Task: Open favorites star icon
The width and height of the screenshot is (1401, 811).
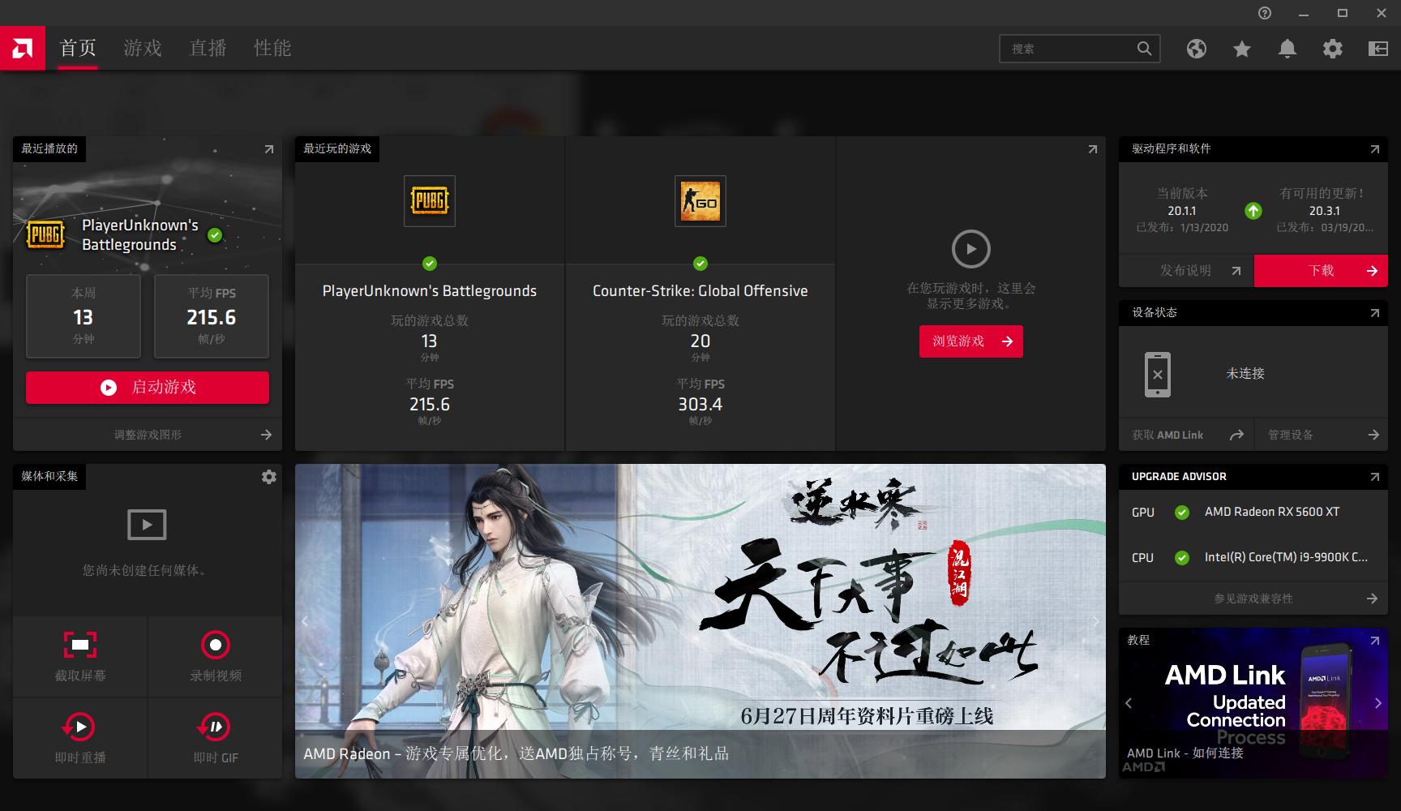Action: [x=1241, y=49]
